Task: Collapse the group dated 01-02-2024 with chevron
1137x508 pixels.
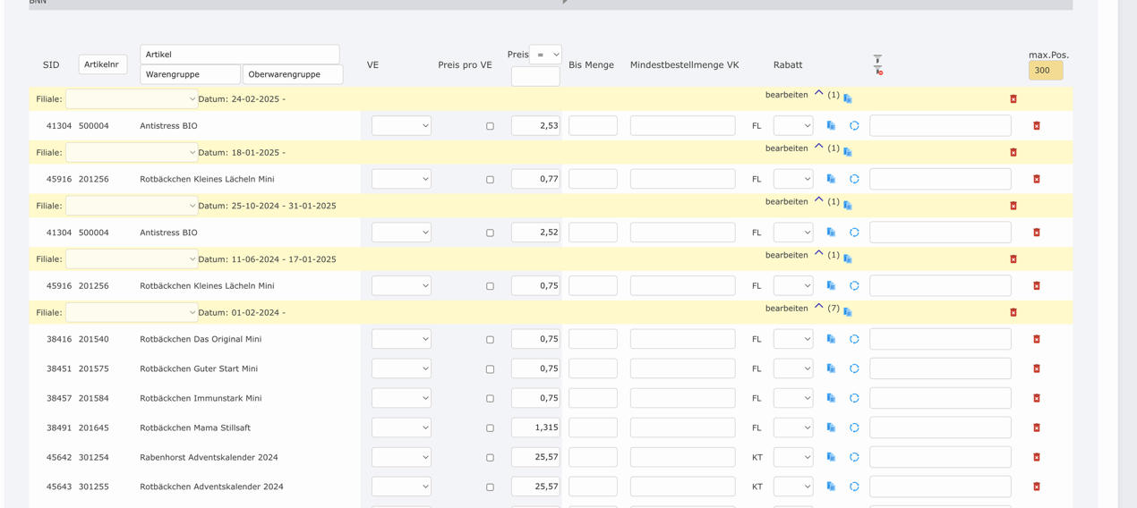Action: pyautogui.click(x=818, y=307)
